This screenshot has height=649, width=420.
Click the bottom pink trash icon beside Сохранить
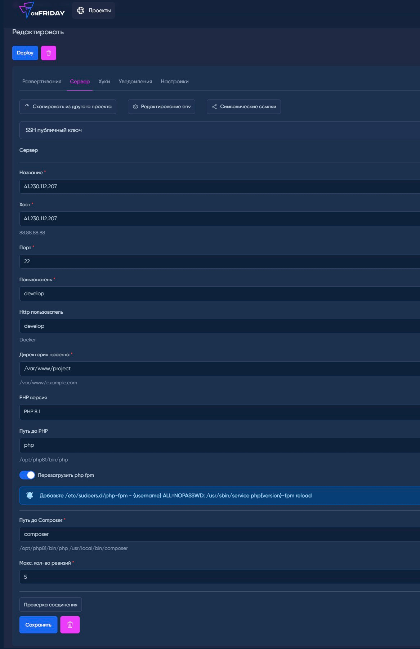(x=70, y=625)
